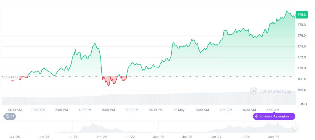The height and width of the screenshot is (140, 315).
Task: Click the 166.0 price axis label
Action: click(302, 90)
